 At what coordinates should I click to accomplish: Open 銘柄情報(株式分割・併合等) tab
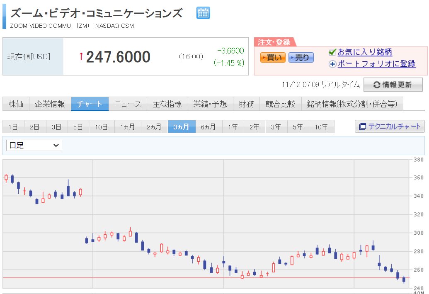pos(352,104)
